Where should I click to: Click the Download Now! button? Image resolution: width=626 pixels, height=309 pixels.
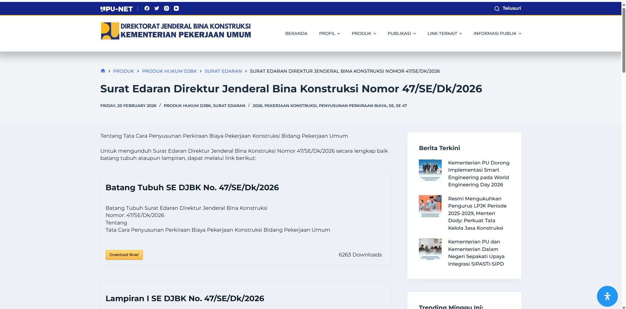tap(124, 255)
